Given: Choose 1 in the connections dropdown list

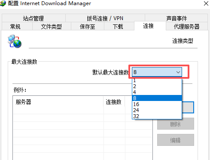Looking at the screenshot, I should coord(157,80).
